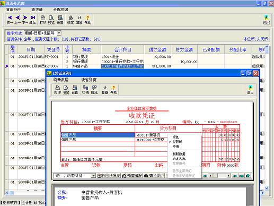Screen dimensions: 274x206
Task: Print voucher from voucher query toolbar
Action: (58, 90)
